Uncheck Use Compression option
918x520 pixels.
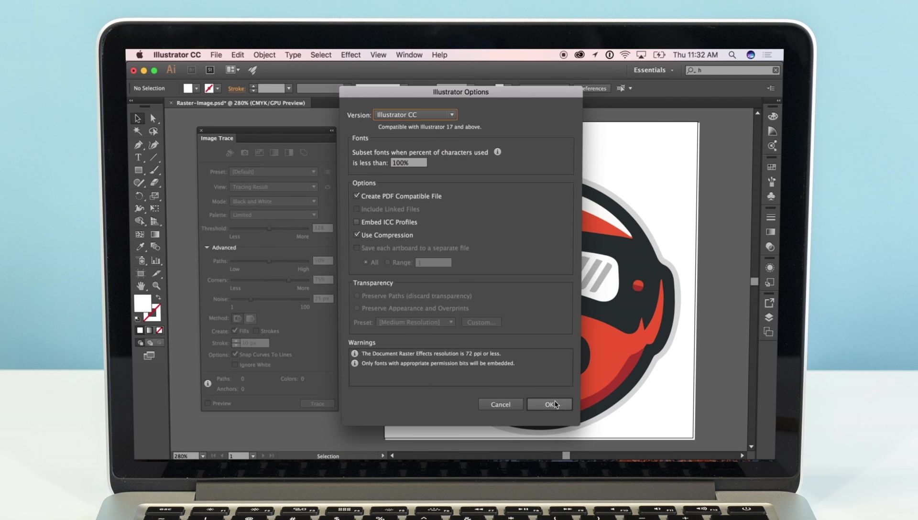click(x=357, y=235)
